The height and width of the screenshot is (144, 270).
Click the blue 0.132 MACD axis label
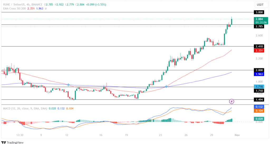point(258,107)
